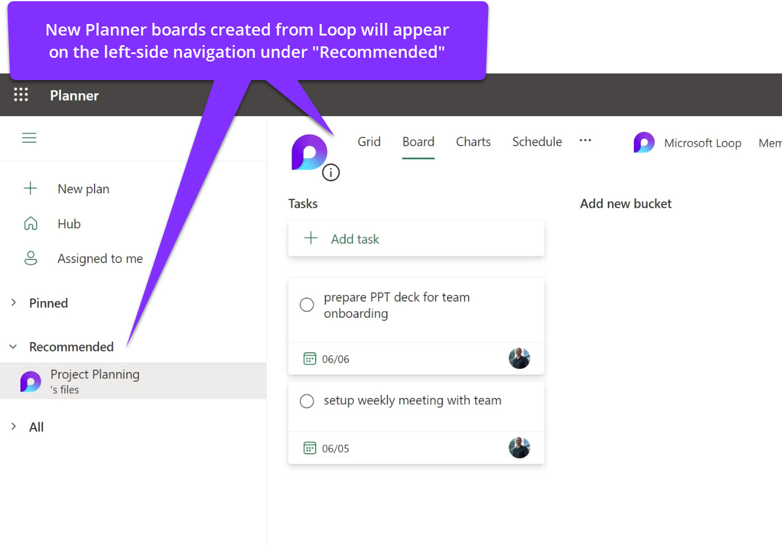This screenshot has height=546, width=782.
Task: Mark 'setup weekly meeting' task complete
Action: (x=307, y=401)
